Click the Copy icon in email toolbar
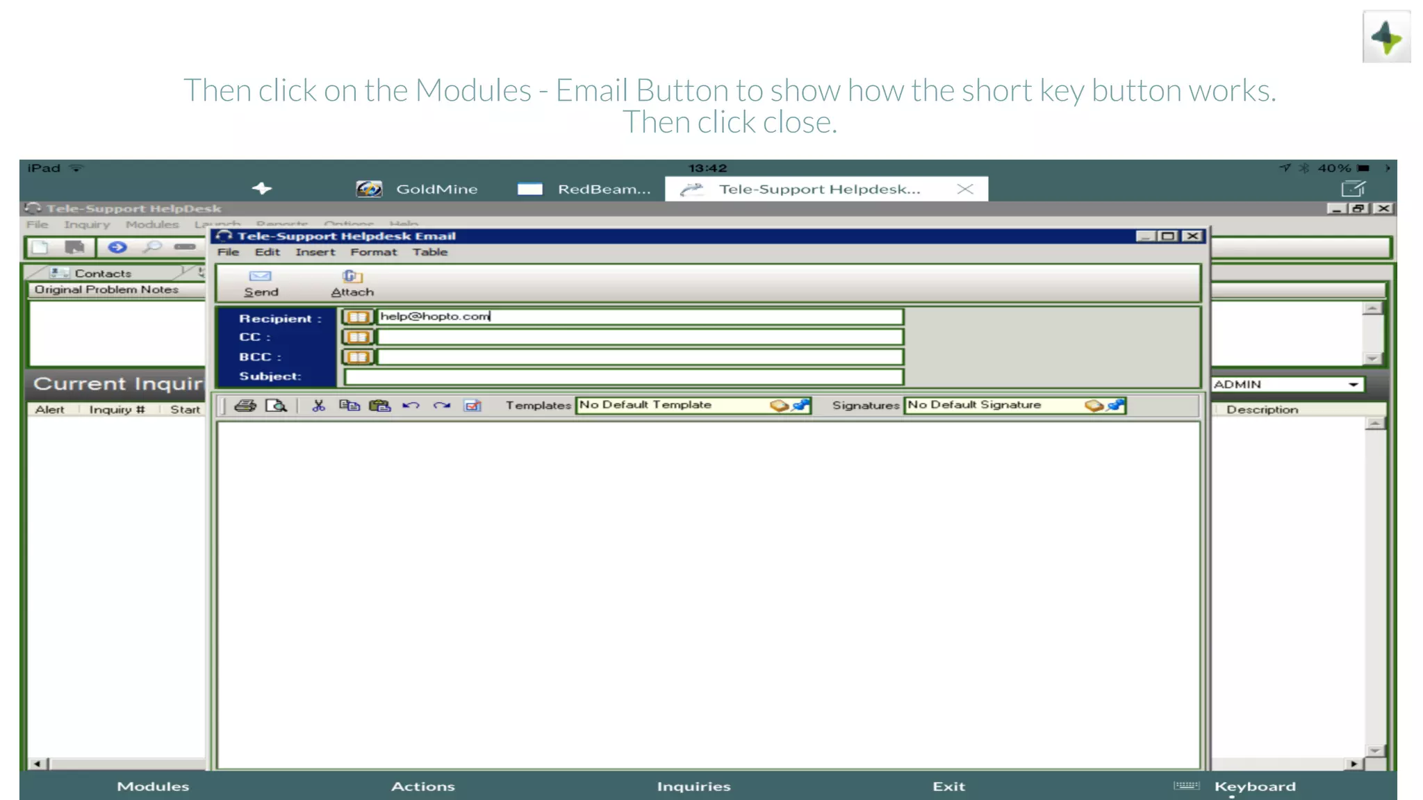Screen dimensions: 1423x800 point(349,406)
